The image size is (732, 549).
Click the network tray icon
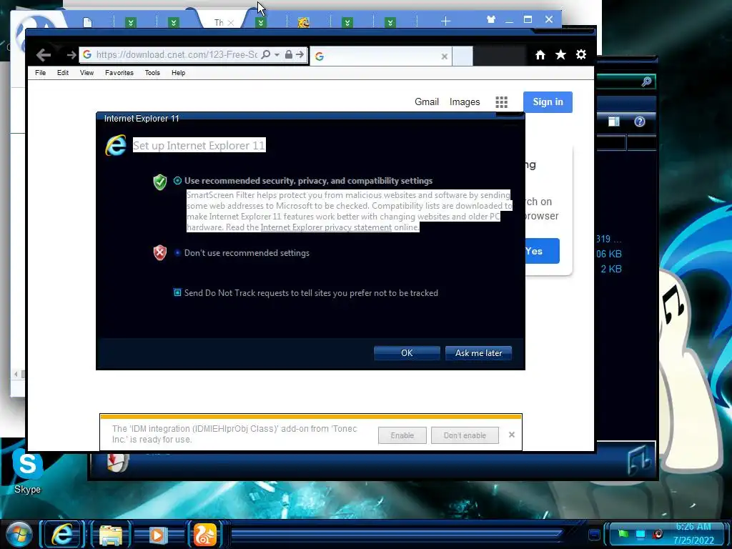pyautogui.click(x=640, y=533)
